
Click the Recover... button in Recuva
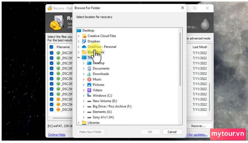tap(198, 126)
